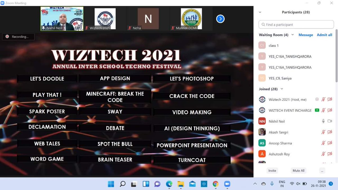
Task: Click the Invite button
Action: (x=272, y=171)
